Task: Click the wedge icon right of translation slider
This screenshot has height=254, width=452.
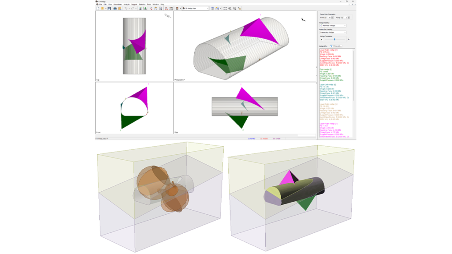Action: pos(348,39)
